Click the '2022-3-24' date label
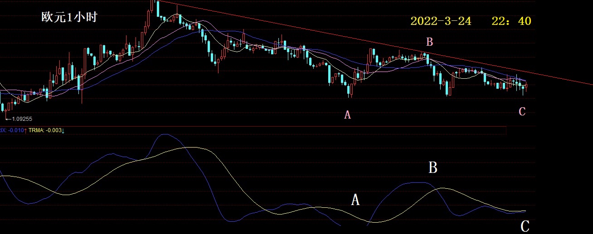593x234 pixels. pos(441,21)
